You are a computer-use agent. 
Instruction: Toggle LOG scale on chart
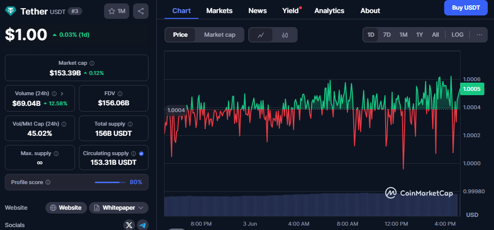[x=457, y=35]
